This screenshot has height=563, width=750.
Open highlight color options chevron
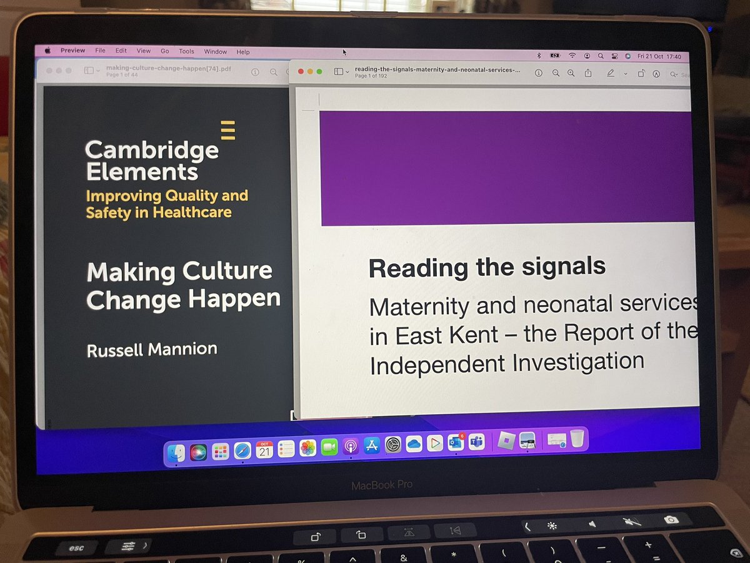click(x=626, y=74)
